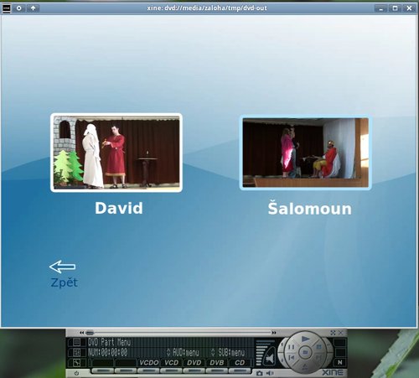
Task: Close the xine control panel
Action: pos(341,333)
